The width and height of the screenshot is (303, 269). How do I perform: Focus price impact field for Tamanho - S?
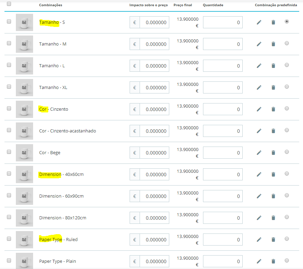(154, 22)
